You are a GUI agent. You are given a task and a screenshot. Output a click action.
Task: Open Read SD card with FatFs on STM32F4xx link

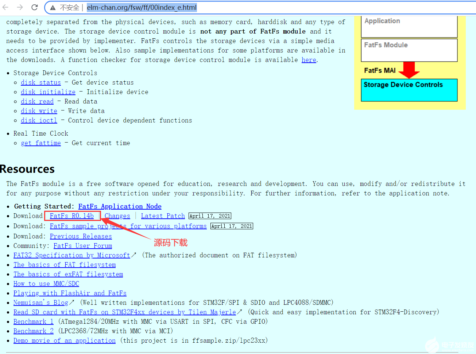(x=125, y=312)
